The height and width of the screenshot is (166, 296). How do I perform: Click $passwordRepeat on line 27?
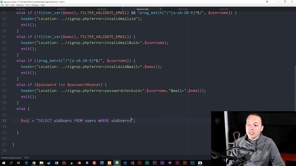click(x=84, y=85)
